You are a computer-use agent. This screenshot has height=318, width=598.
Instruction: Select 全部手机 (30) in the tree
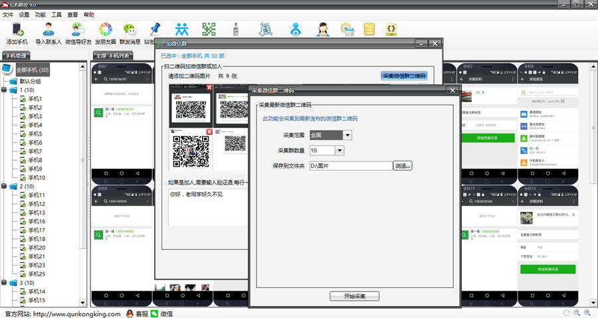pyautogui.click(x=32, y=70)
